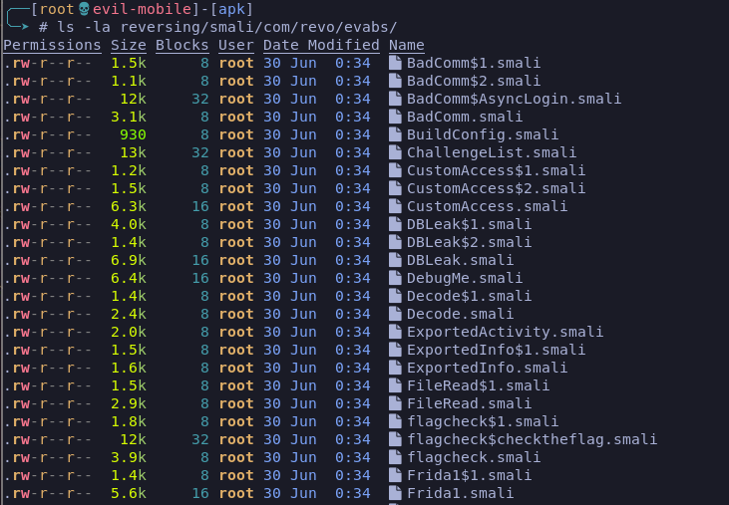Click the file icon next to Frida1.smali
This screenshot has height=505, width=729.
pos(395,493)
